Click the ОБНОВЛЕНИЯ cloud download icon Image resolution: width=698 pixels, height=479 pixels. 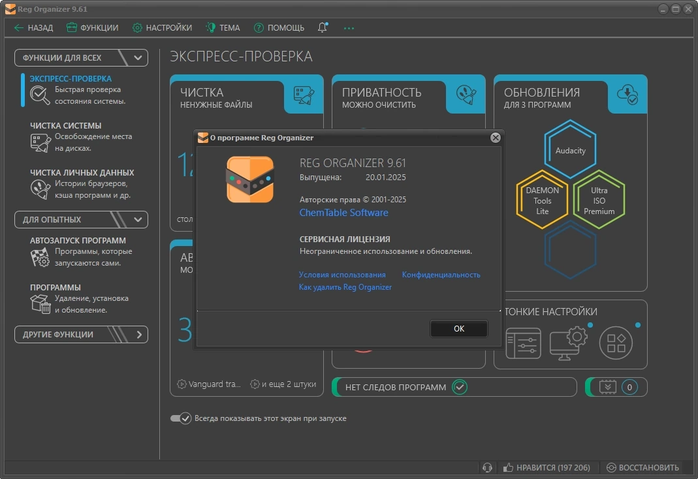point(627,94)
